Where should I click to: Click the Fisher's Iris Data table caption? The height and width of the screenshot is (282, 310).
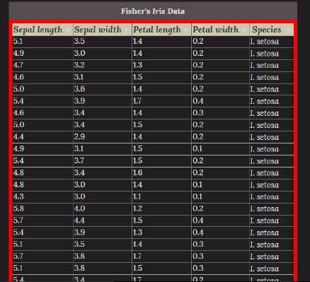click(x=153, y=11)
